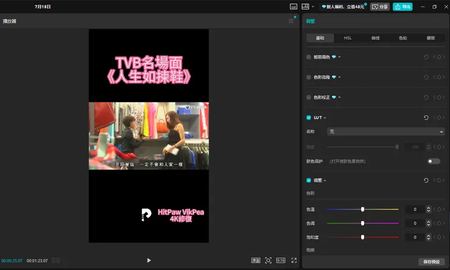Click the 色调 tint slider handle
The width and height of the screenshot is (450, 270).
[x=362, y=223]
